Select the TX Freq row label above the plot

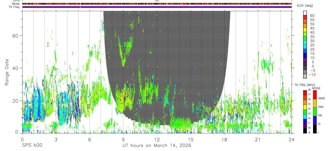pos(14,7)
